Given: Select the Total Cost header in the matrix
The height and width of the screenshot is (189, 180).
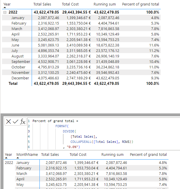Looking at the screenshot, I should tap(70, 4).
